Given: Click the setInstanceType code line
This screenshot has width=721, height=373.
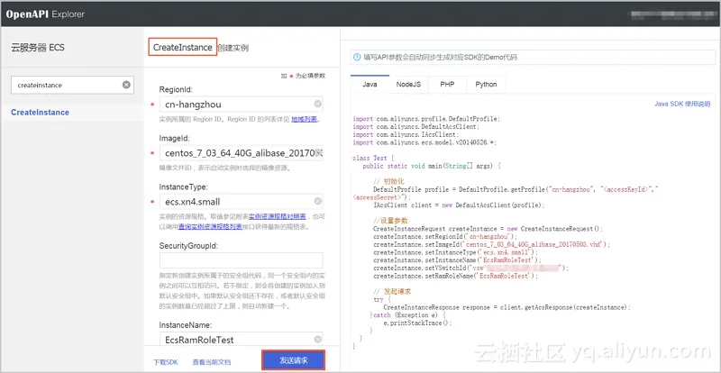Looking at the screenshot, I should point(455,252).
